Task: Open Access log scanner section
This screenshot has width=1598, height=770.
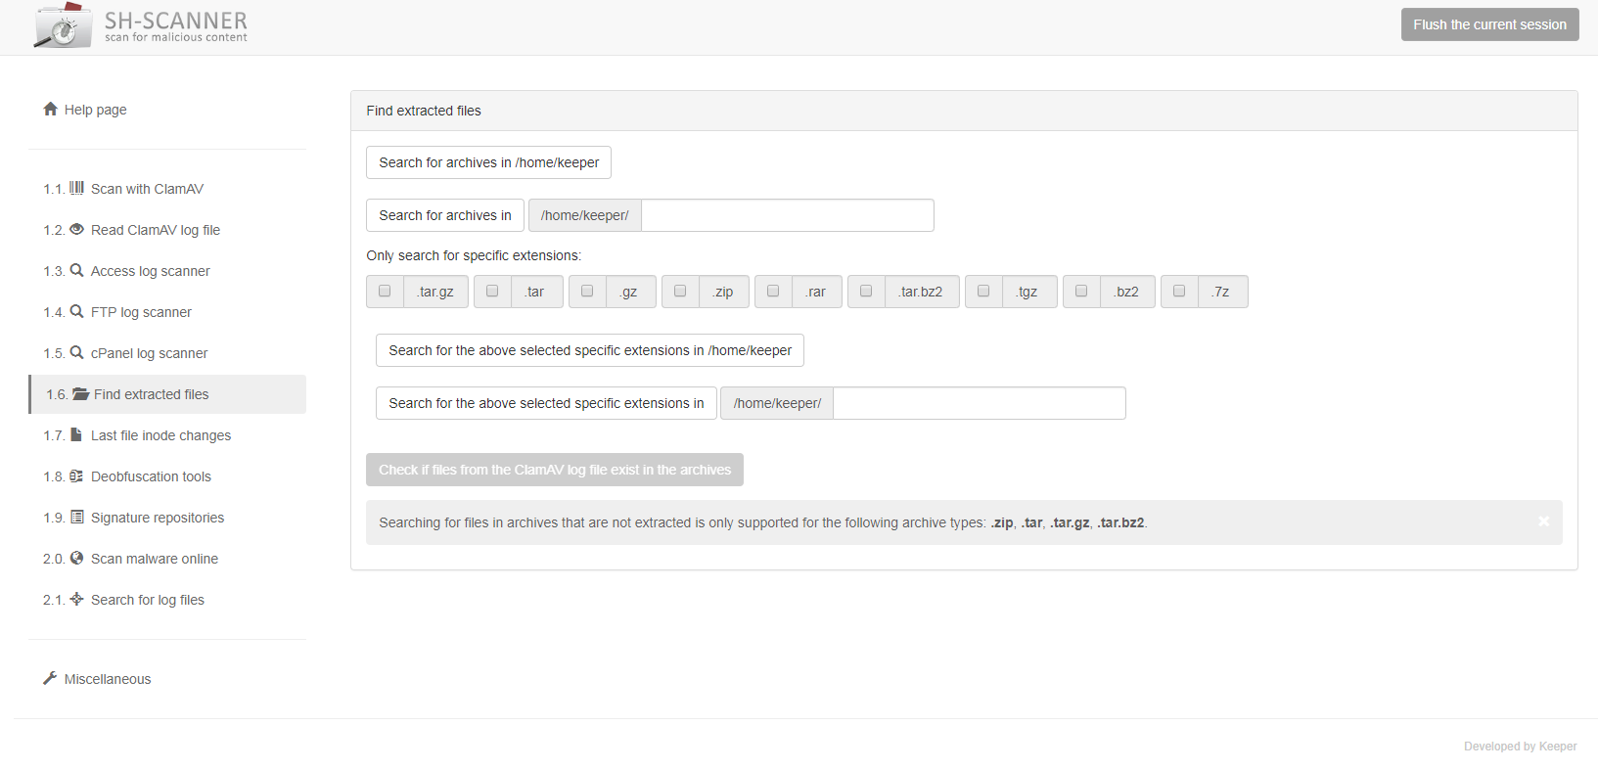Action: [x=167, y=271]
